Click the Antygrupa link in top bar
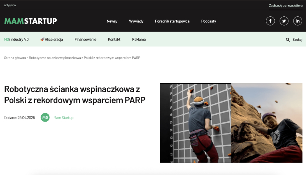The height and width of the screenshot is (175, 306). pos(10,5)
